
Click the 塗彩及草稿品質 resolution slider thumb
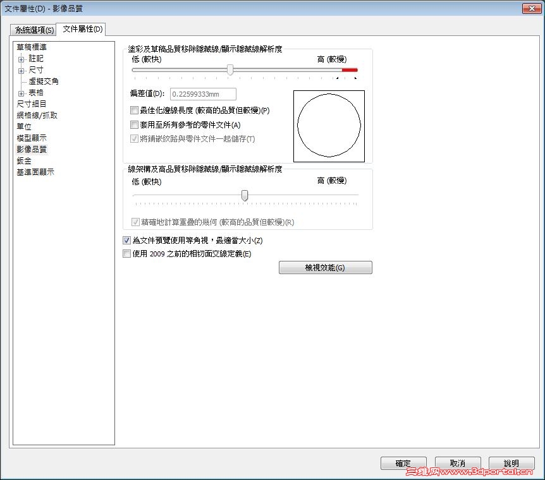point(230,70)
